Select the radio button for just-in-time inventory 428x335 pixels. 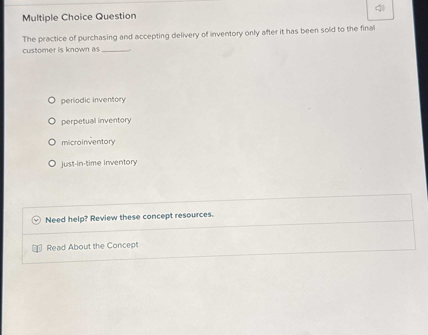(52, 163)
